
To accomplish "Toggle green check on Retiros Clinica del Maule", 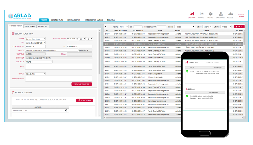I will tap(187, 96).
